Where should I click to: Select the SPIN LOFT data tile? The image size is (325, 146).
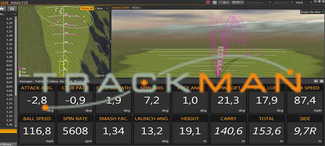(228, 98)
